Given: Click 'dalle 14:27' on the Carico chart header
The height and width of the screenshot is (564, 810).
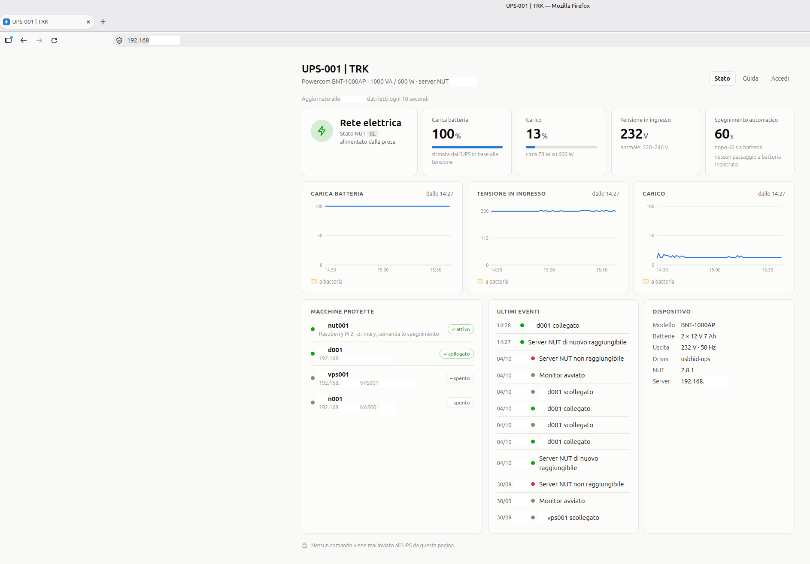Looking at the screenshot, I should coord(772,194).
